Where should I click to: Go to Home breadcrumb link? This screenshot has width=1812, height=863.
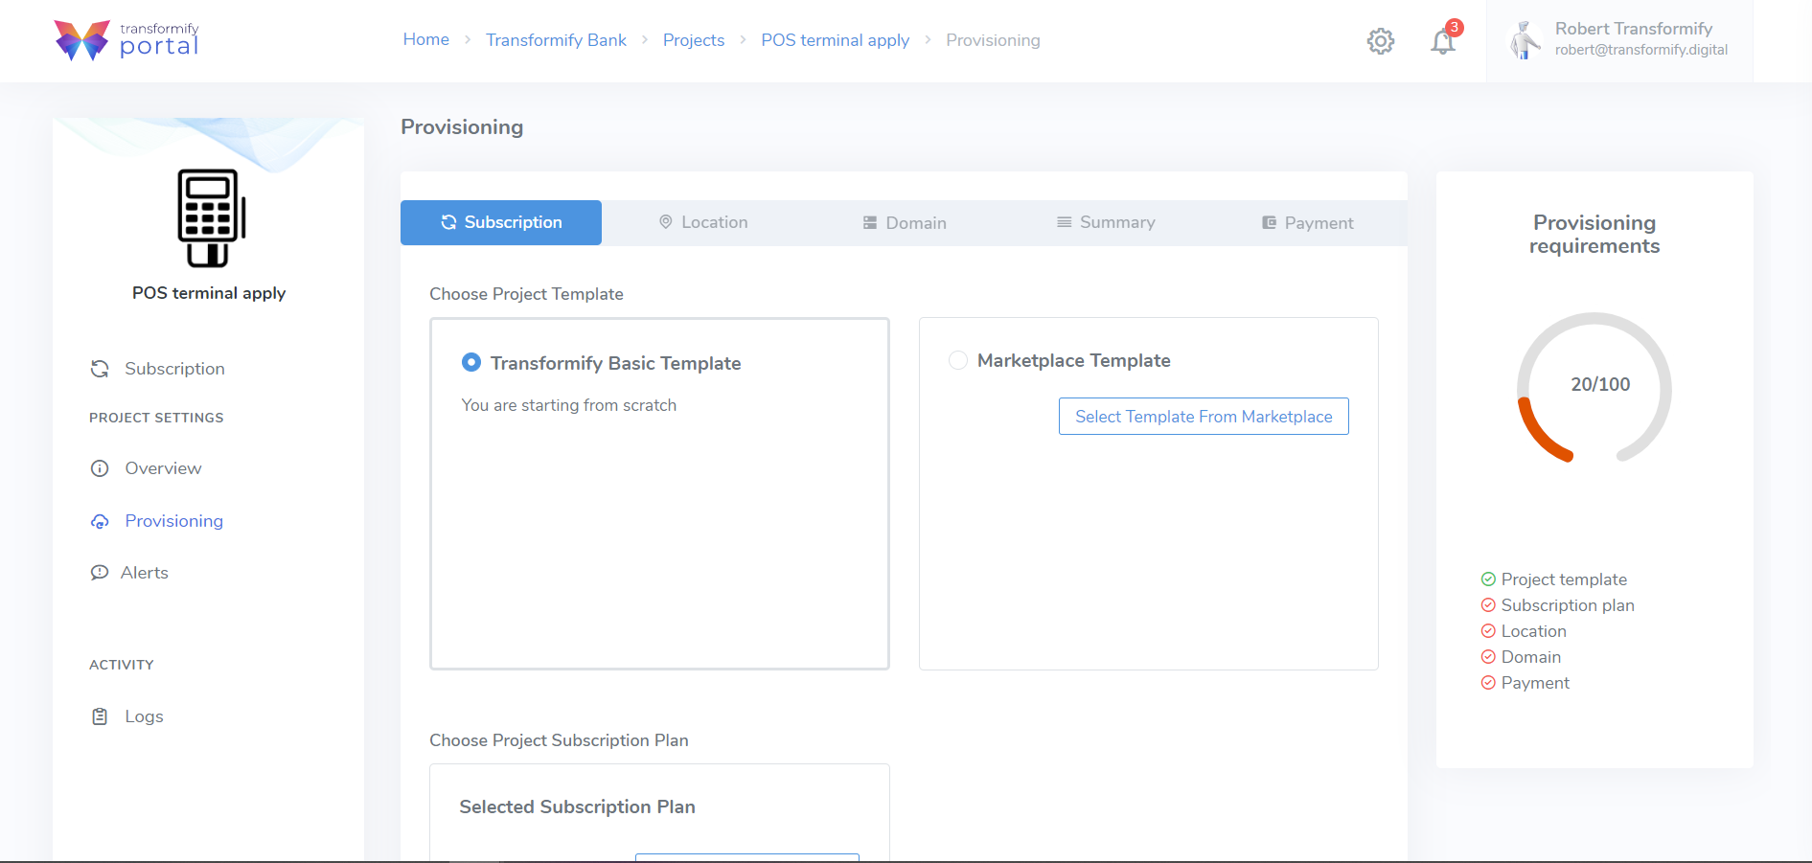point(426,39)
